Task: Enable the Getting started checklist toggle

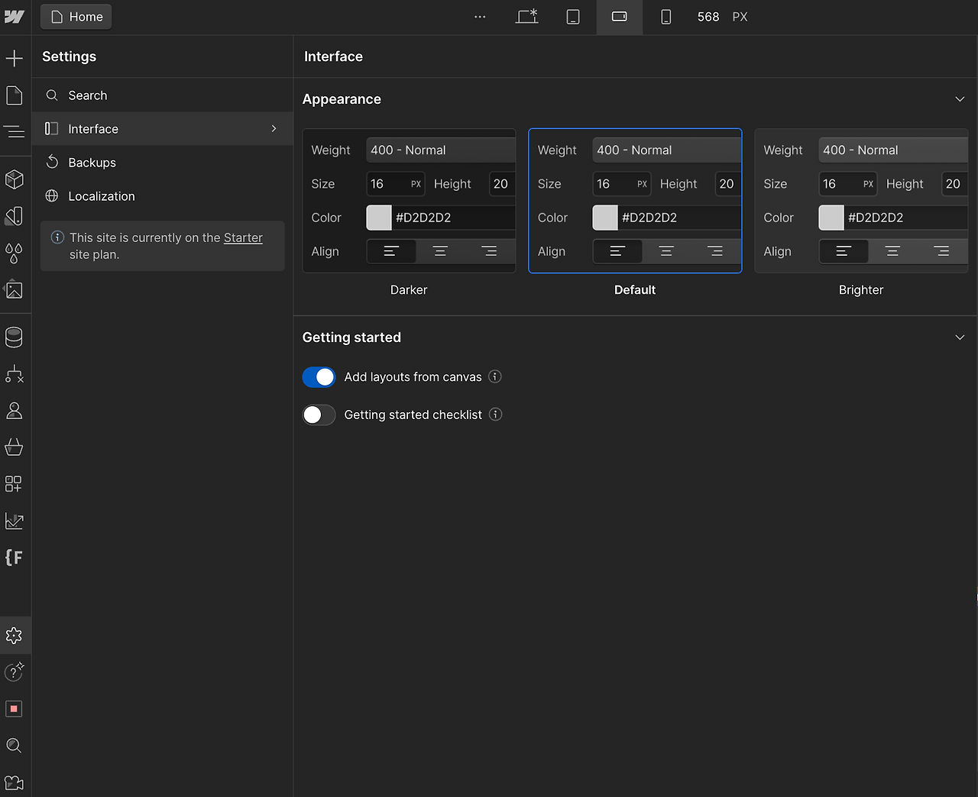Action: [319, 415]
